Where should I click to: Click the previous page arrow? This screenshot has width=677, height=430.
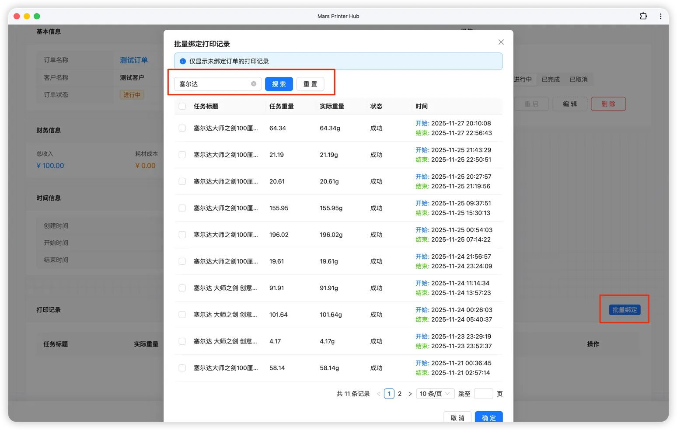tap(378, 393)
